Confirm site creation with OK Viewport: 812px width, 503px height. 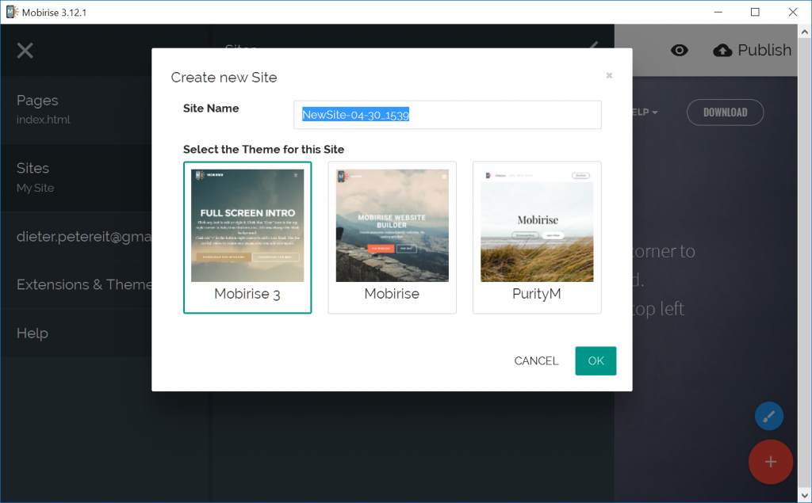click(x=596, y=360)
